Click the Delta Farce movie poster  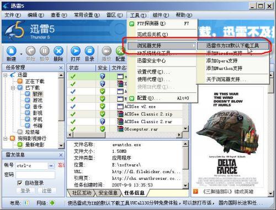227,137
